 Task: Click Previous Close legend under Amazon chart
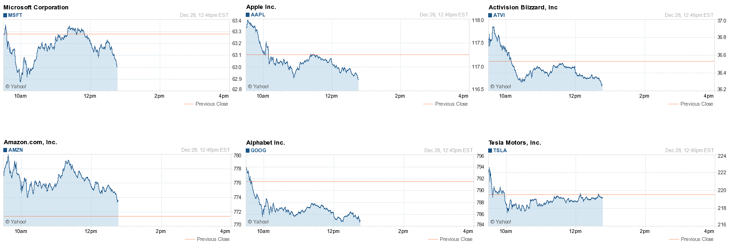pyautogui.click(x=213, y=239)
